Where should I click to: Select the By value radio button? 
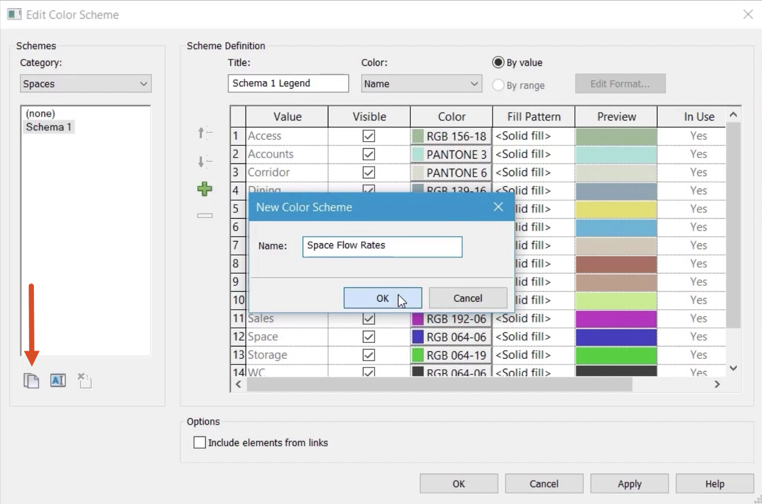(498, 62)
